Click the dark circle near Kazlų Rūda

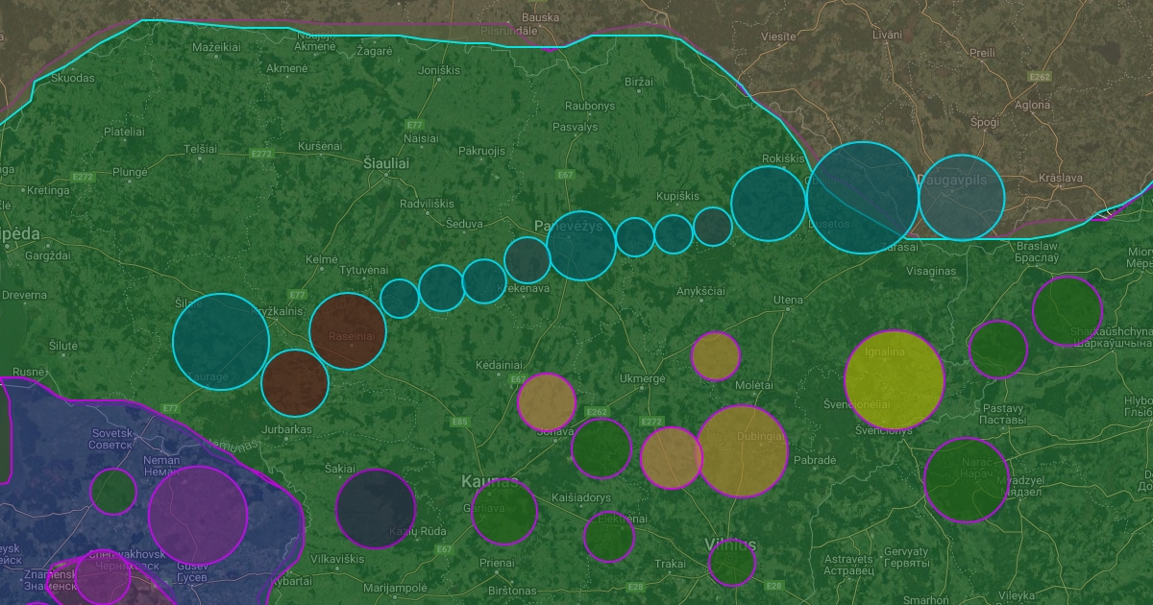point(376,509)
